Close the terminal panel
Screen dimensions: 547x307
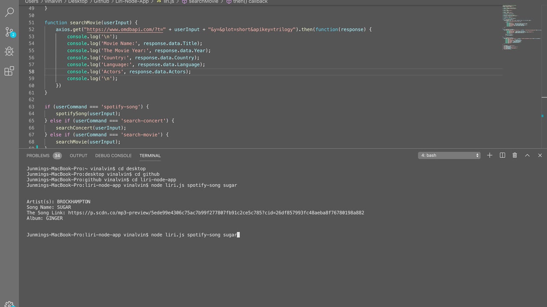pos(540,155)
